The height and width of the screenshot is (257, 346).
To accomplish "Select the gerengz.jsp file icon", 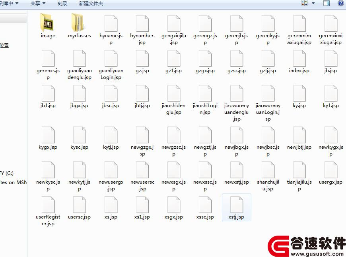I will [x=205, y=23].
